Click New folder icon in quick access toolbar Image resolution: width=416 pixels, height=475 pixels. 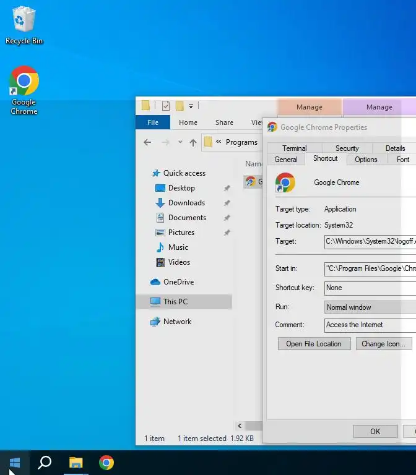[x=180, y=106]
